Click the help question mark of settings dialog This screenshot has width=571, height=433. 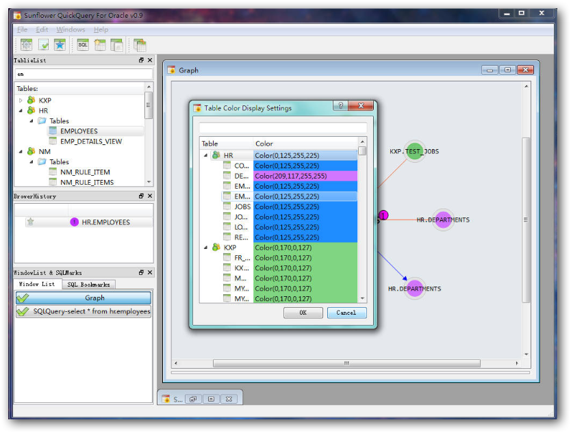point(340,105)
